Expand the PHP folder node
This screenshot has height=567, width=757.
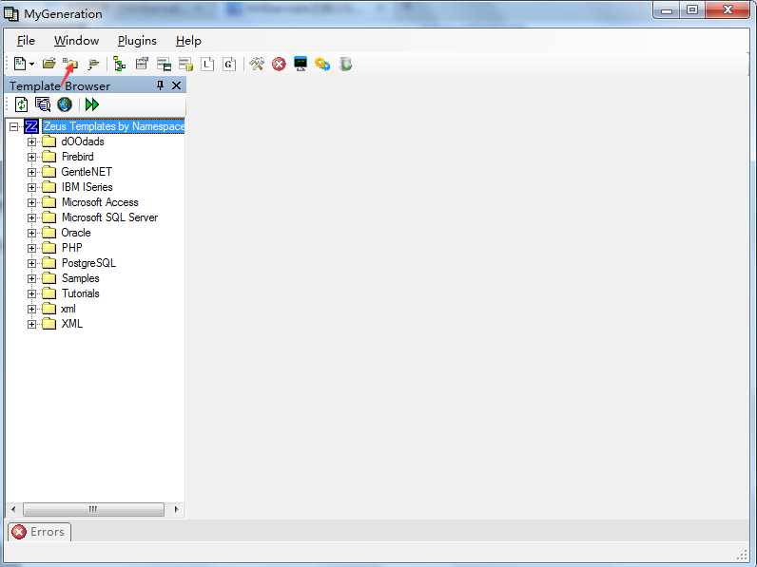pyautogui.click(x=31, y=248)
